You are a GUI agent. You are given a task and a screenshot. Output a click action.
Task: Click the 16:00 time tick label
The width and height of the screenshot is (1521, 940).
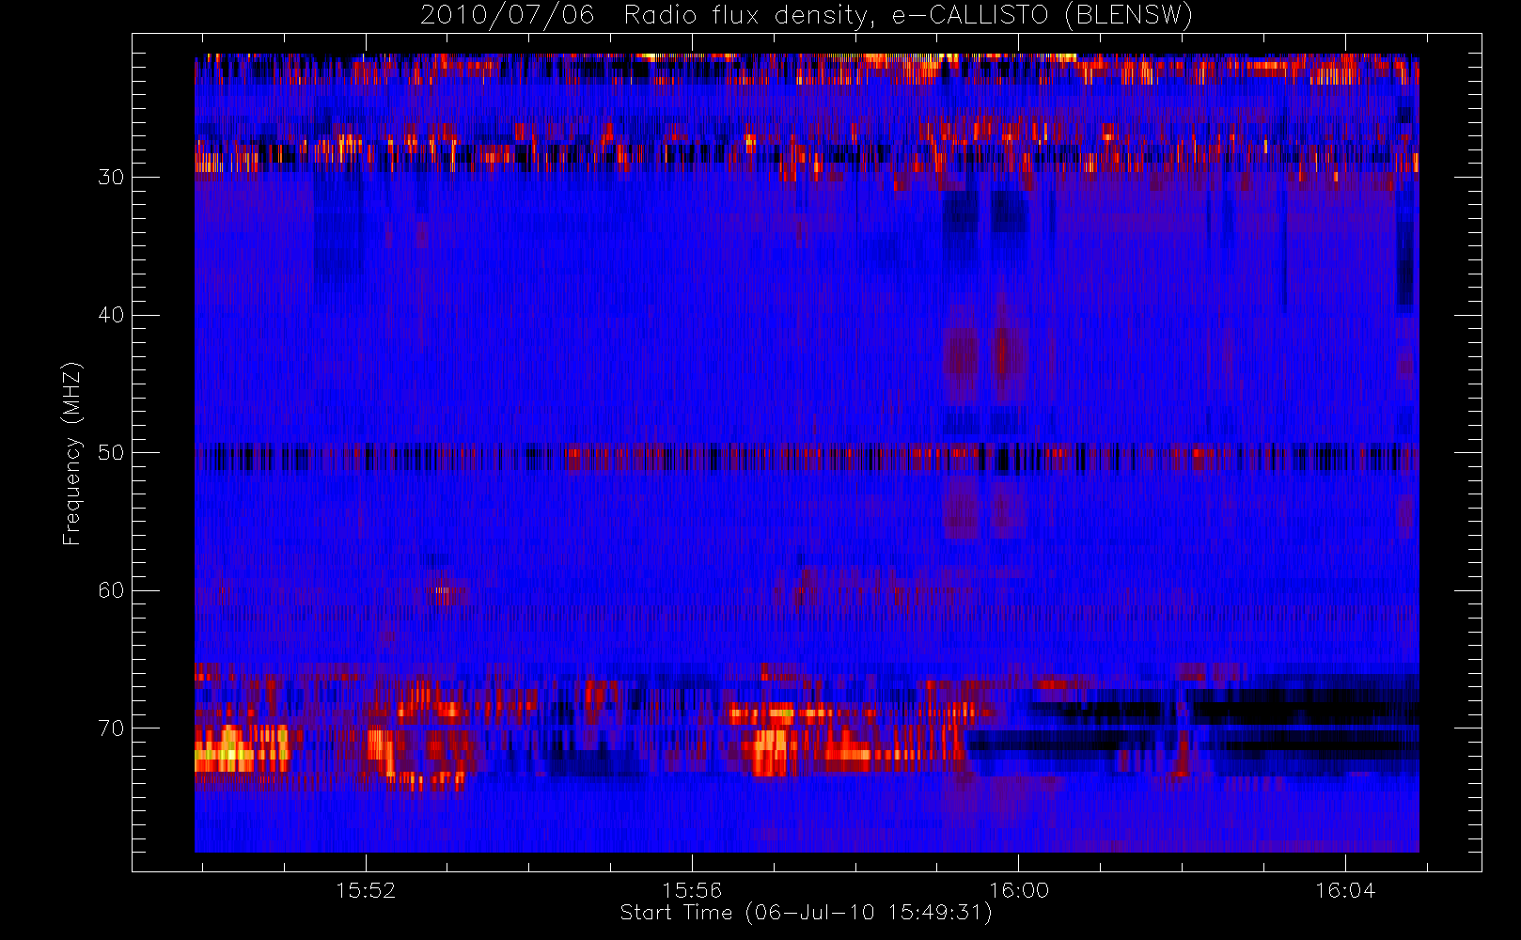(x=1019, y=890)
